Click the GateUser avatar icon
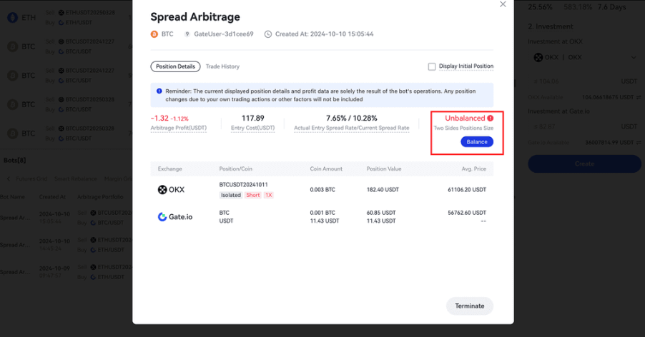This screenshot has width=645, height=337. [x=187, y=34]
